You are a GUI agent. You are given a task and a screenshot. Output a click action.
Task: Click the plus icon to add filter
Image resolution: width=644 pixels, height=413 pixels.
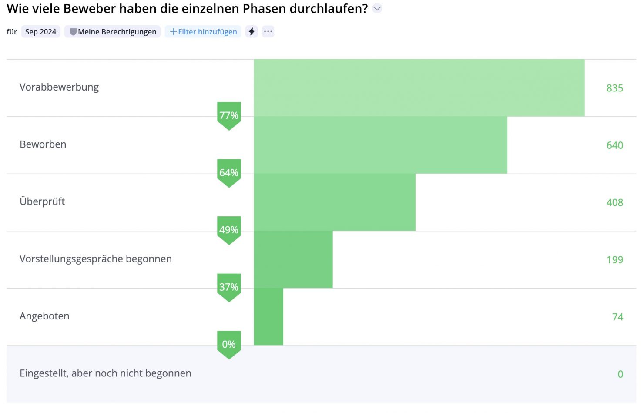[173, 31]
